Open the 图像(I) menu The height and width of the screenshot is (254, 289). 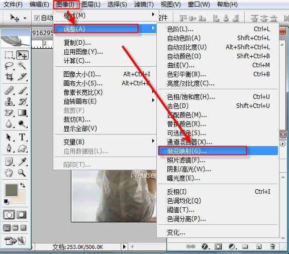(x=65, y=5)
